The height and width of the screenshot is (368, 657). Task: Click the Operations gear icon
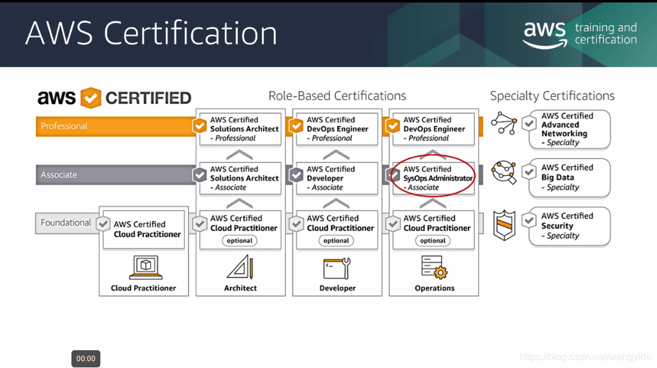435,267
